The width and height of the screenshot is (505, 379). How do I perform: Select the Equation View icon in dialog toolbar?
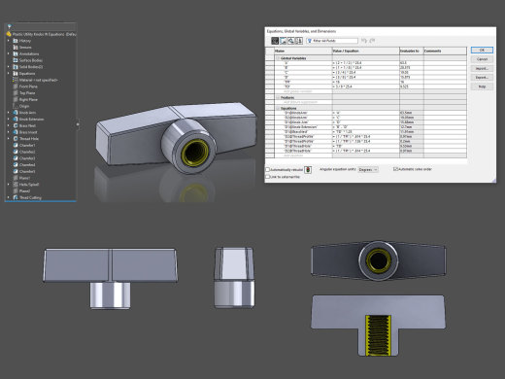pos(275,41)
